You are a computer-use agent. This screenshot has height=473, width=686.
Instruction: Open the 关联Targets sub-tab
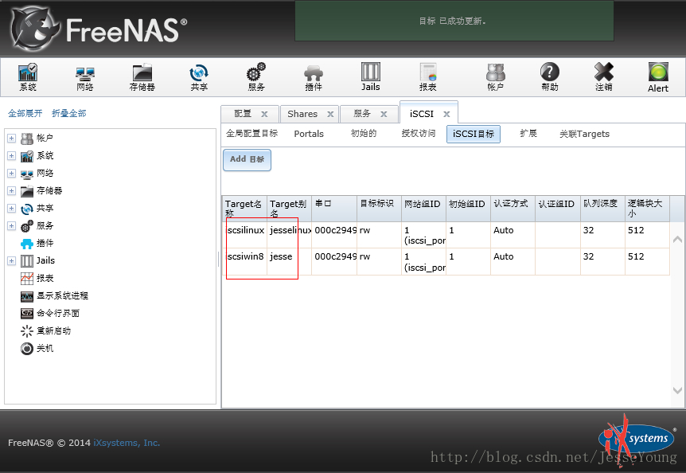point(584,134)
